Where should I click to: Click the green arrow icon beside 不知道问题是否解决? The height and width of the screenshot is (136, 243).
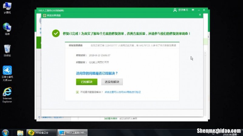coord(77,92)
